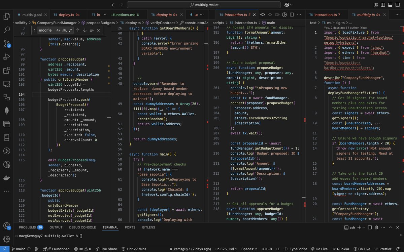Open the MongoDB leaf icon view
404x252 pixels.
(x=6, y=111)
